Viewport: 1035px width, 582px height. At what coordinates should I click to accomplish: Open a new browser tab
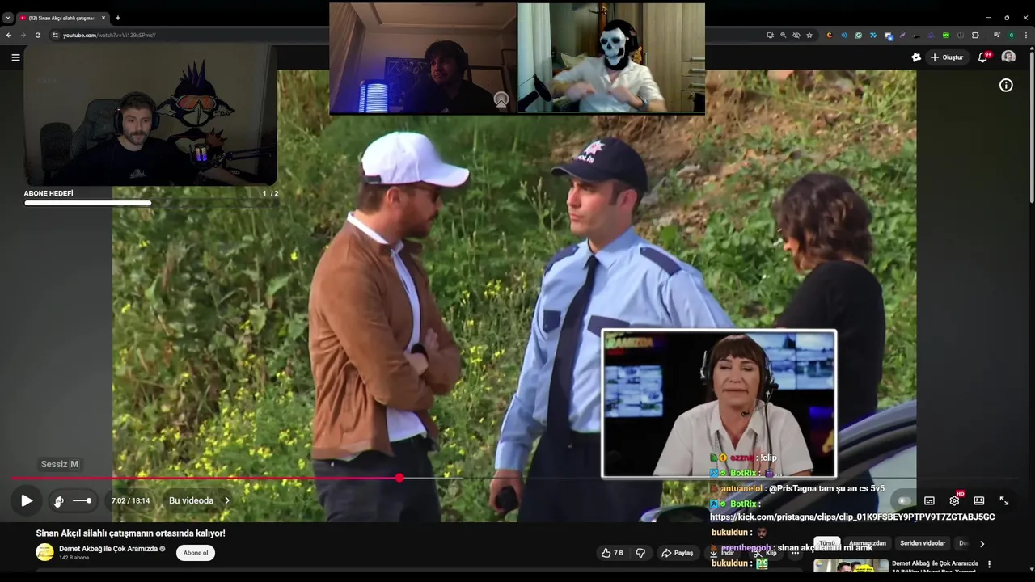(x=118, y=17)
